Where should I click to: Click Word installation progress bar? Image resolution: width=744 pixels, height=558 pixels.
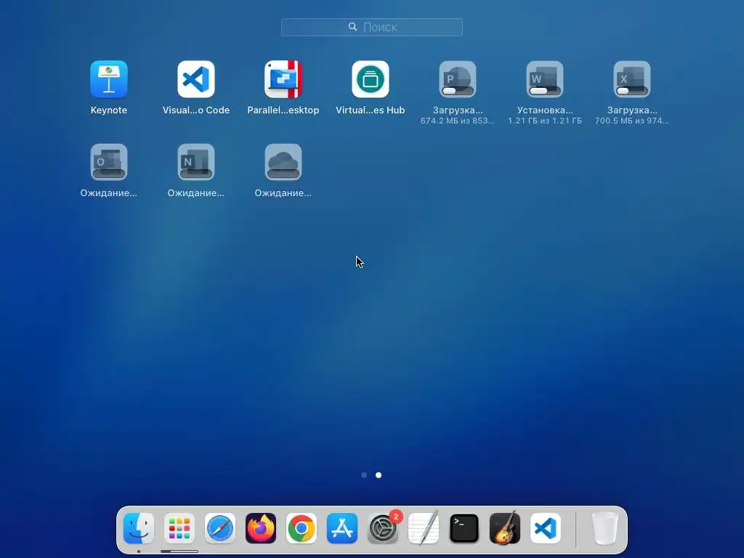tap(545, 91)
